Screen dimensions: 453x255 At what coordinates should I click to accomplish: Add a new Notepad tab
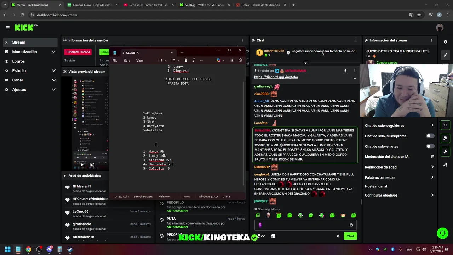[x=182, y=53]
